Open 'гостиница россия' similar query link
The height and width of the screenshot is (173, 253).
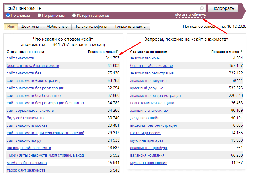146,133
